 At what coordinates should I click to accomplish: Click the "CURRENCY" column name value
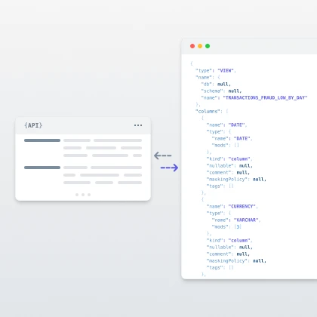242,206
